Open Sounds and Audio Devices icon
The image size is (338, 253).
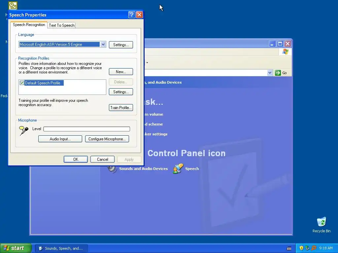click(x=112, y=168)
